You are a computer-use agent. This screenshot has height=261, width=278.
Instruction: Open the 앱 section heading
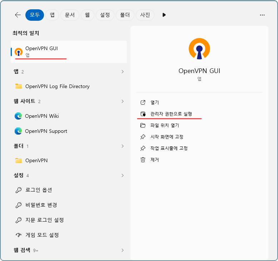(x=16, y=71)
